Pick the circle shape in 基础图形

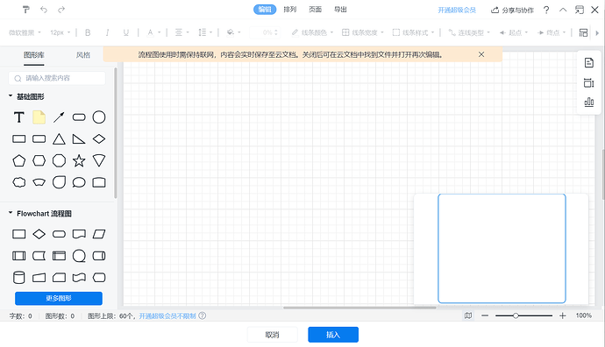coord(99,117)
